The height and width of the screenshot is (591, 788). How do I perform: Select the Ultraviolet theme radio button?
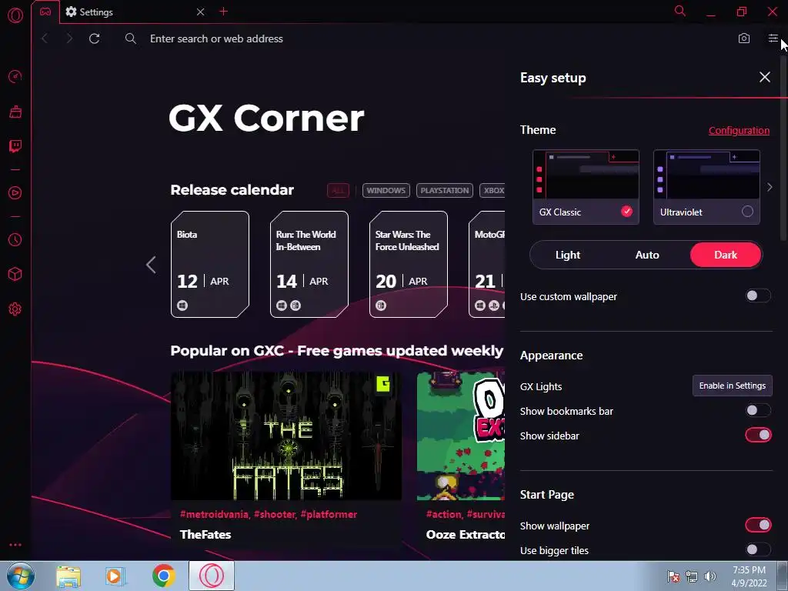coord(747,212)
